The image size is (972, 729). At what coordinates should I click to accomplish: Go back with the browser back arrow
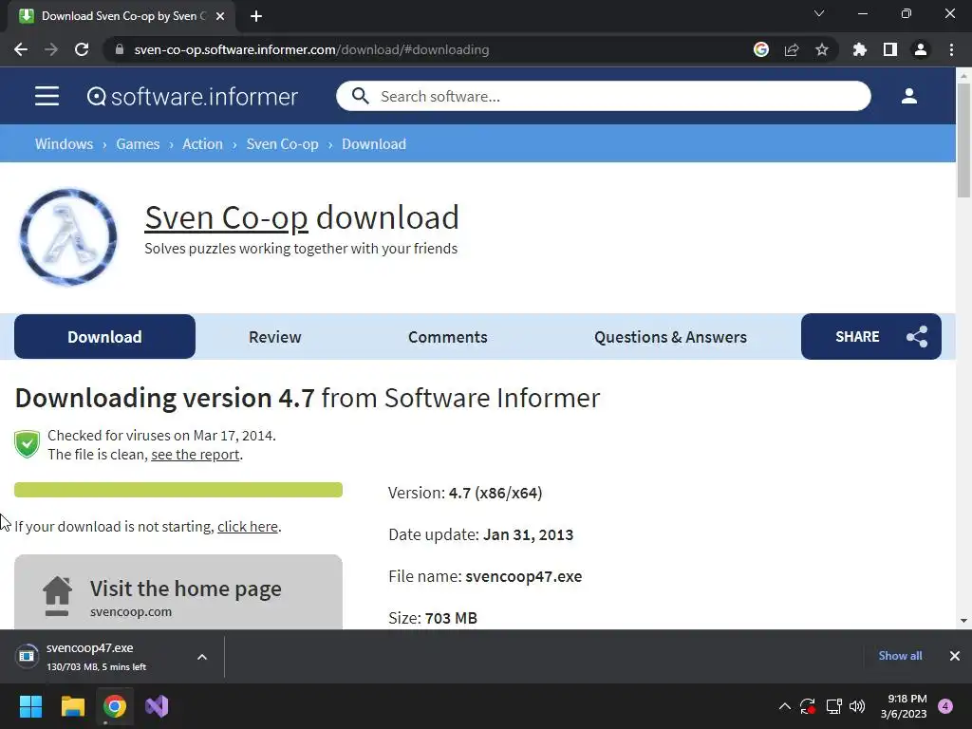pyautogui.click(x=21, y=49)
